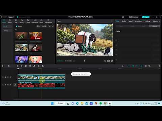Viewport: 162px width, 121px height.
Task: Open the Media panel in top toolbar
Action: [4, 21]
